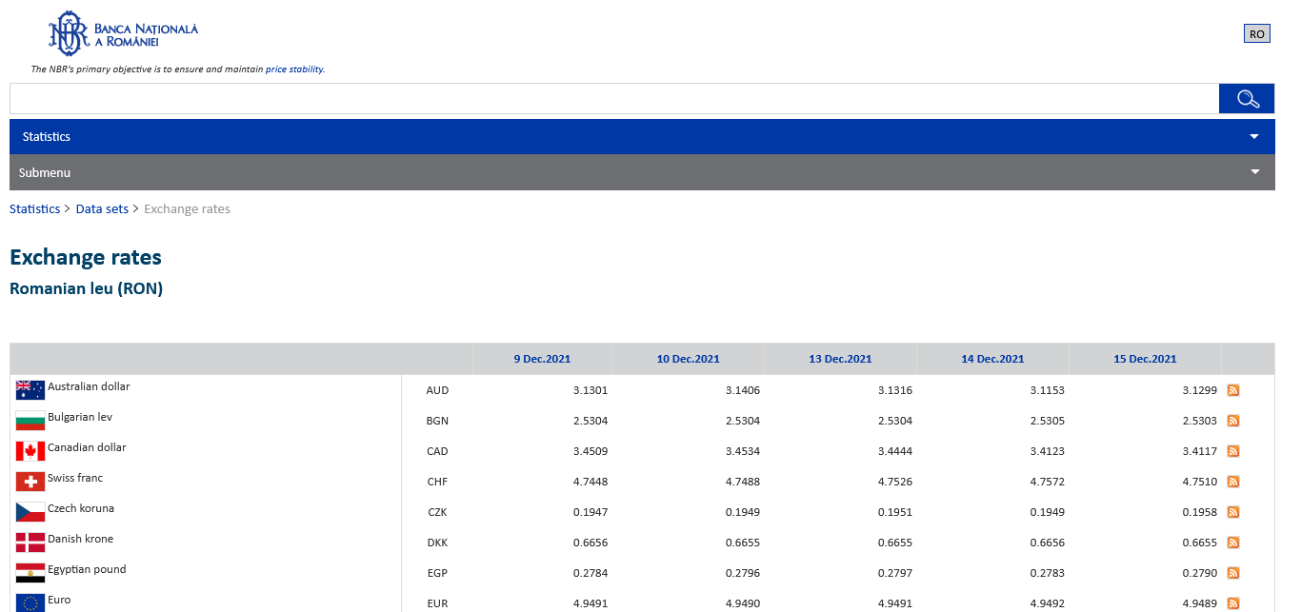The height and width of the screenshot is (612, 1301).
Task: Go to Statistics breadcrumb link
Action: pyautogui.click(x=34, y=209)
